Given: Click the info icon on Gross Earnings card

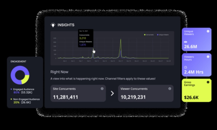Looking at the screenshot, I should click(208, 82).
